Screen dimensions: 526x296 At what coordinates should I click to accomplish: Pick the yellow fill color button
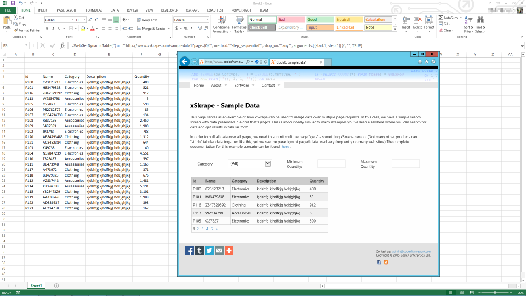coord(83,29)
